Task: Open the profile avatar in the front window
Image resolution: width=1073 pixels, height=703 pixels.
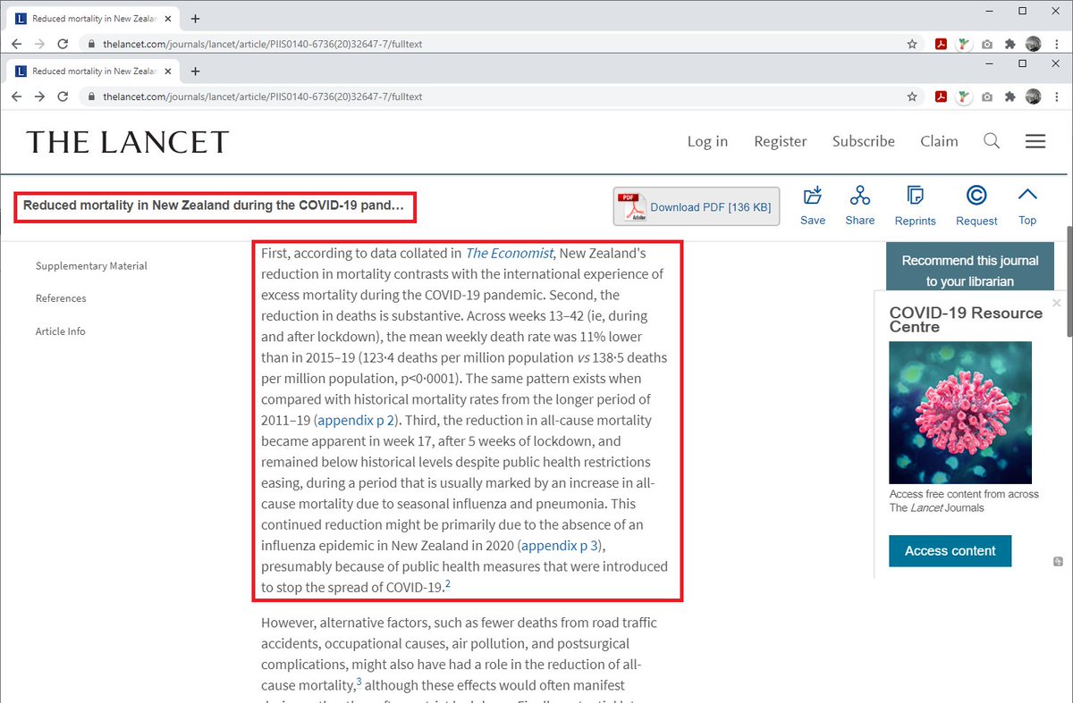Action: [1033, 96]
